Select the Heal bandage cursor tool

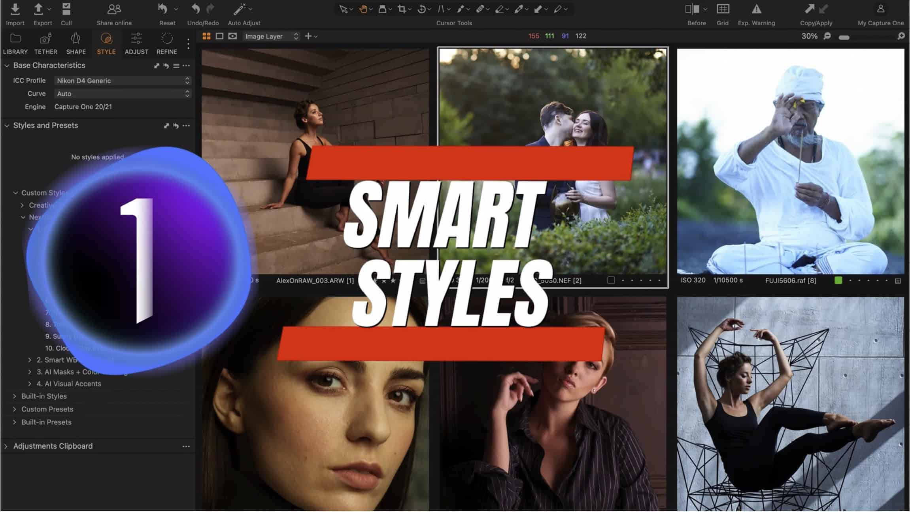point(480,9)
